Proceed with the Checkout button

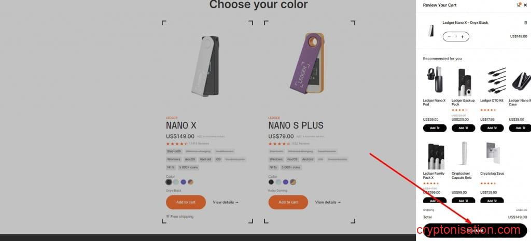point(475,230)
